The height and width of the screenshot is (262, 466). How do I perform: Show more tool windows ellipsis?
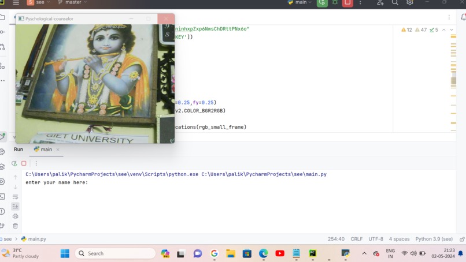pos(3,80)
